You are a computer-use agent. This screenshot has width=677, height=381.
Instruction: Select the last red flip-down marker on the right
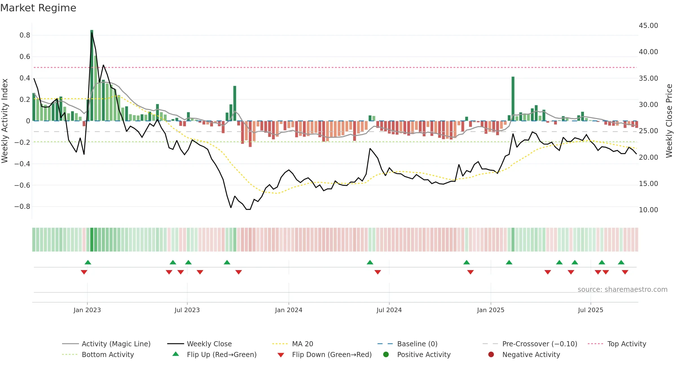pyautogui.click(x=625, y=272)
